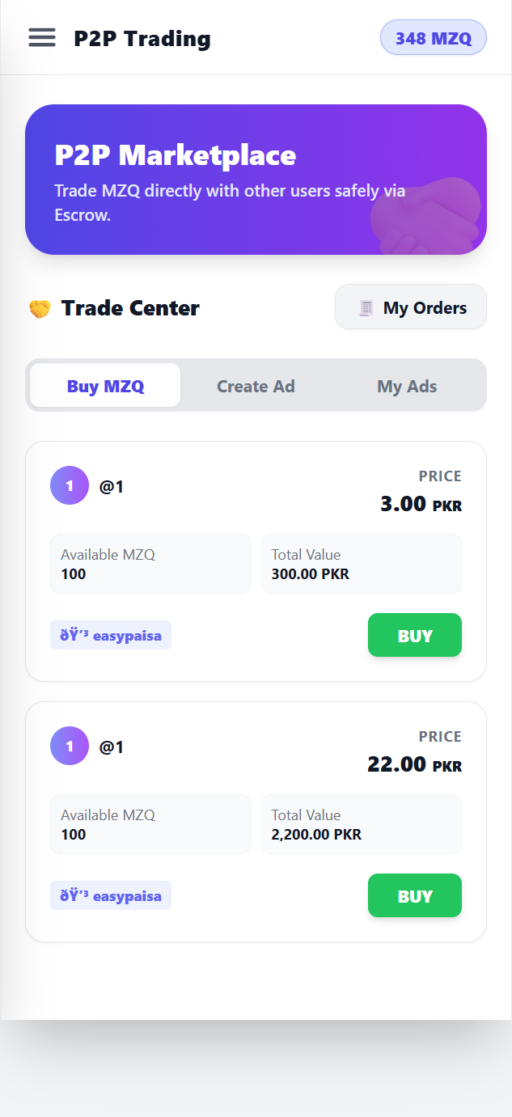
Task: Select seller username on the 22.00 PKR ad
Action: pyautogui.click(x=112, y=747)
